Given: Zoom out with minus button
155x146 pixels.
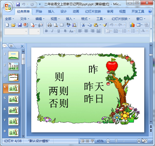Looking at the screenshot, I should tap(108, 141).
